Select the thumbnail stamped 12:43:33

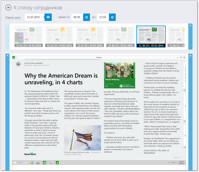[x=29, y=37]
